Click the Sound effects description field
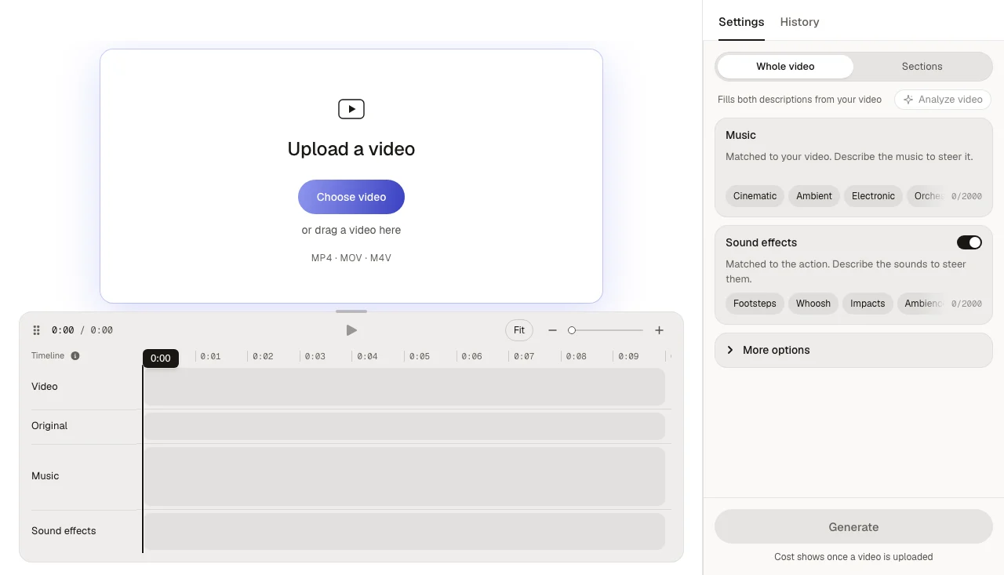This screenshot has height=575, width=1004. [x=853, y=271]
